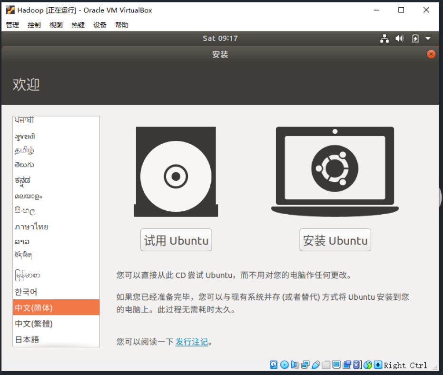The height and width of the screenshot is (375, 443).
Task: Select 한국어 in language list
Action: click(56, 292)
